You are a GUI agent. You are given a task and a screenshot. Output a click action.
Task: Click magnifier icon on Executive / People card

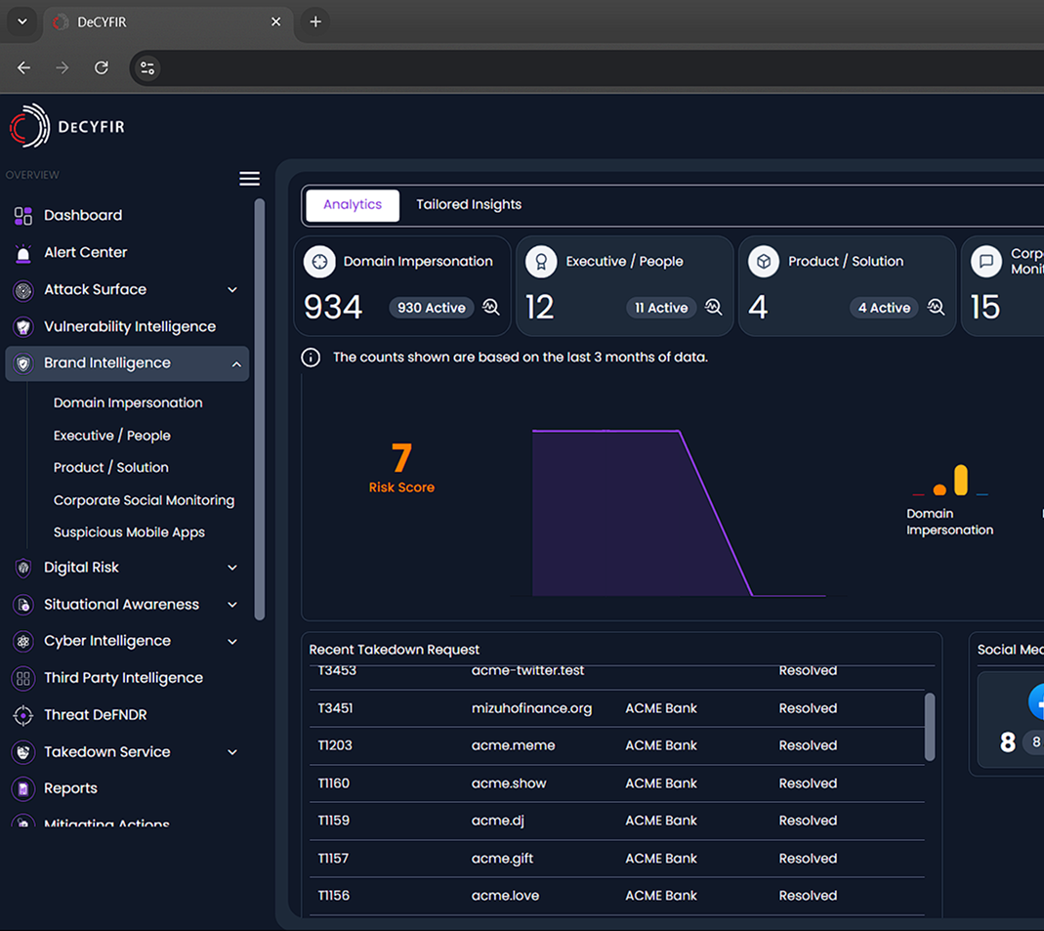(x=714, y=308)
